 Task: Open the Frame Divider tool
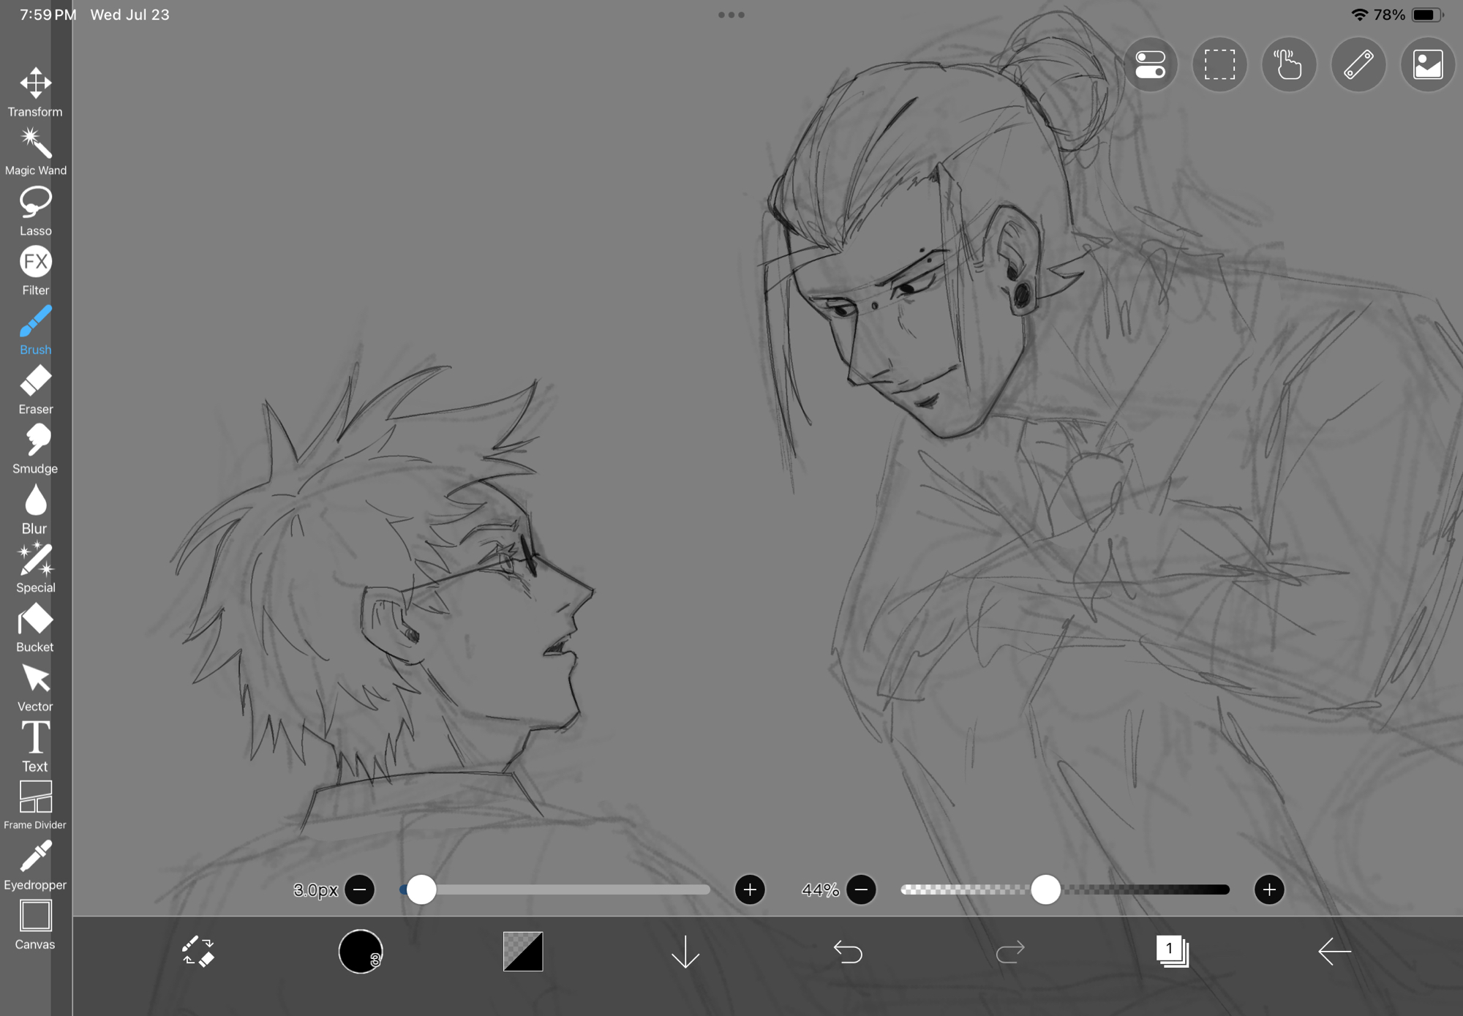(35, 805)
